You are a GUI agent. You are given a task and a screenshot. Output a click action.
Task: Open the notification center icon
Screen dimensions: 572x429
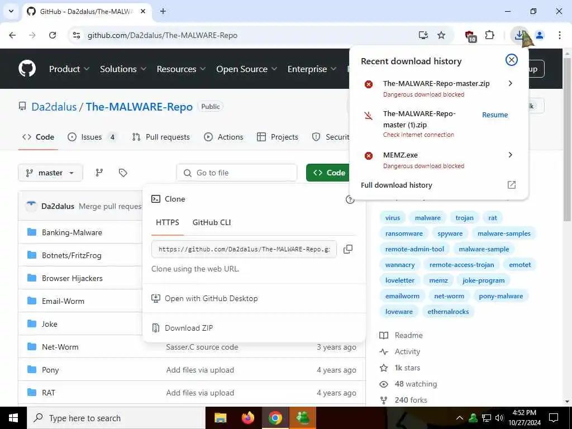point(554,418)
